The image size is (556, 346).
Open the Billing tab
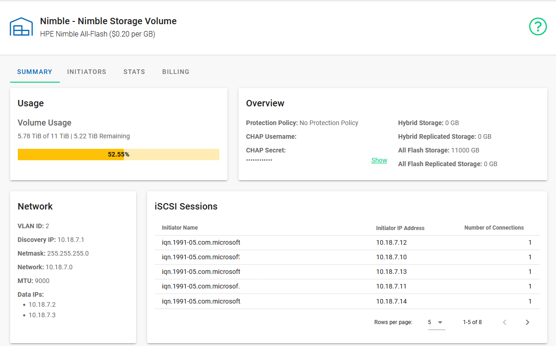(175, 72)
